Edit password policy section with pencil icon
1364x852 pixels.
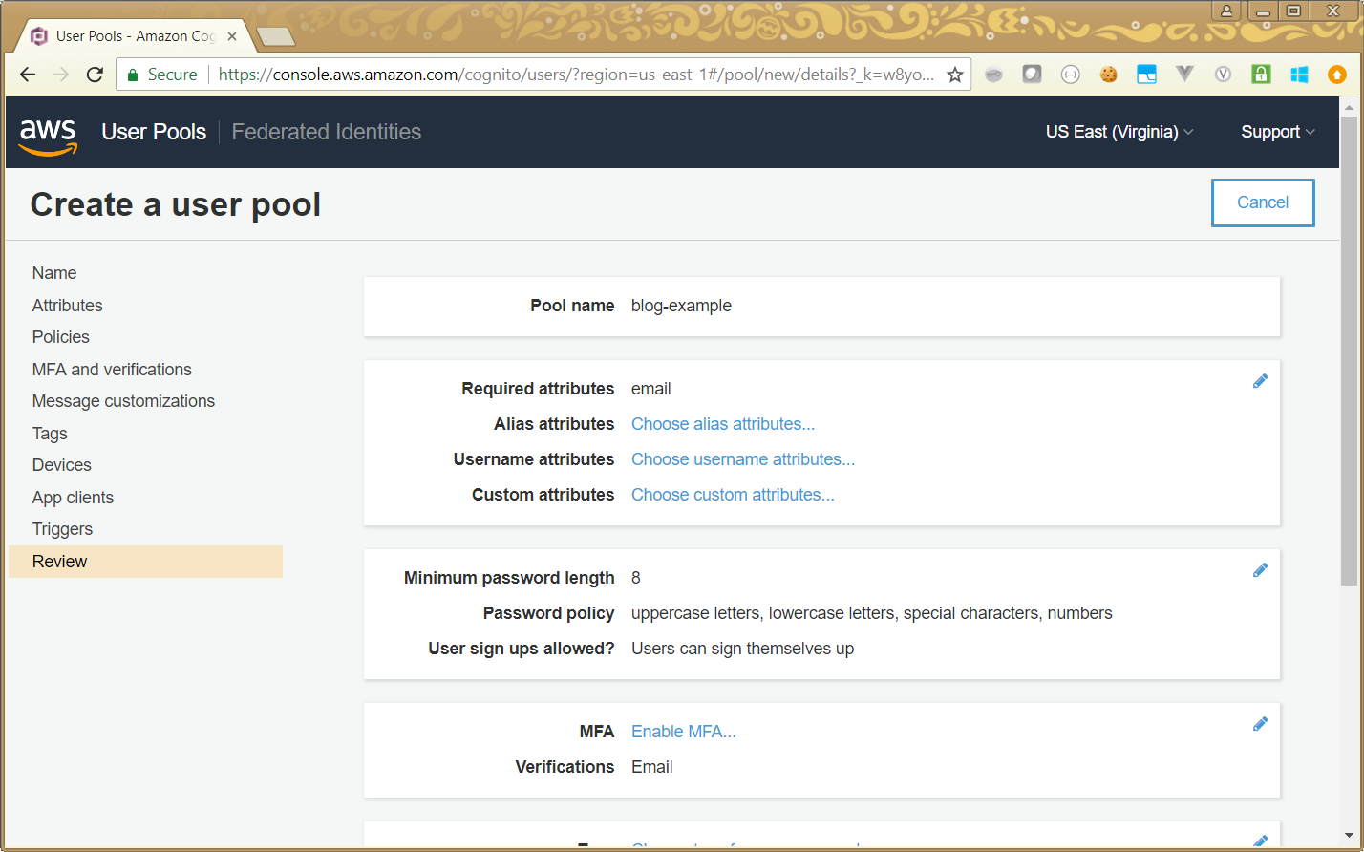[x=1260, y=570]
